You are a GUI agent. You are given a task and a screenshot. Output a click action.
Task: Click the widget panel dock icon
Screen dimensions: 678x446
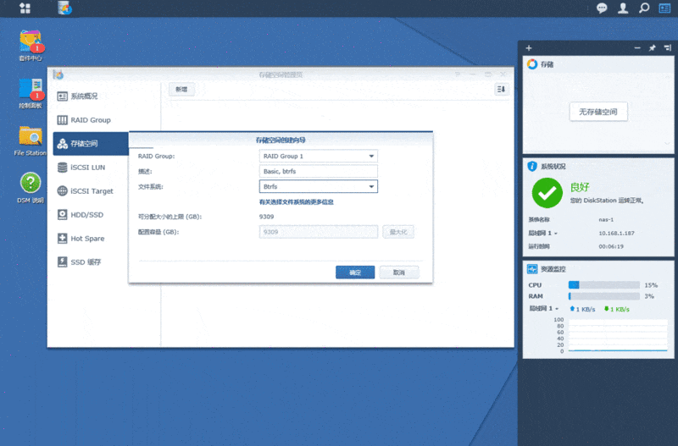tap(667, 48)
